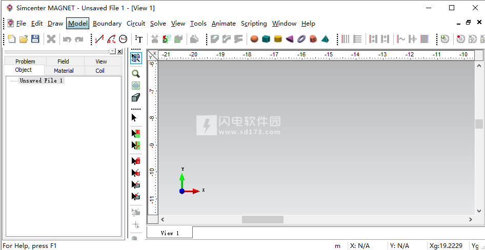
Task: Click the horizontal scrollbar thumb
Action: click(x=262, y=219)
